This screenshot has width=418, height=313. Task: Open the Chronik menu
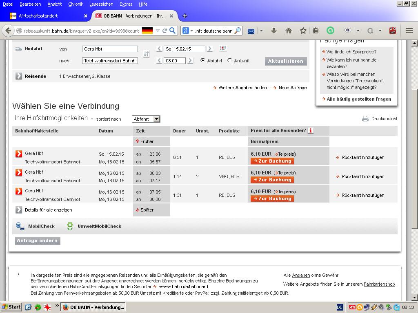pyautogui.click(x=76, y=4)
